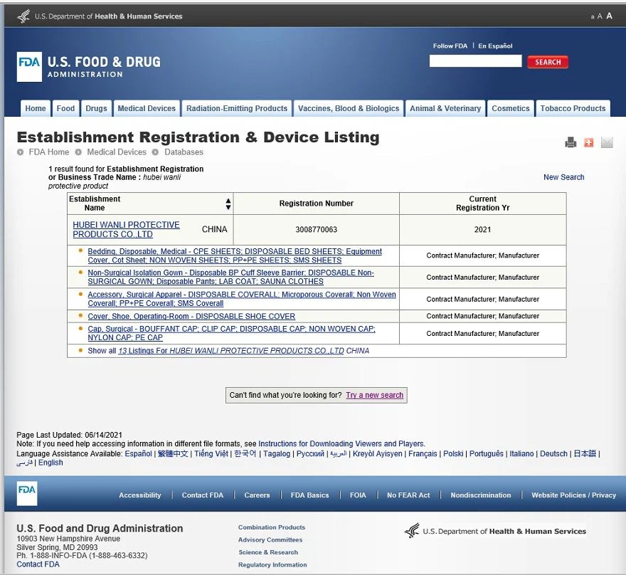626x575 pixels.
Task: Click the FDA logo in header
Action: 29,67
